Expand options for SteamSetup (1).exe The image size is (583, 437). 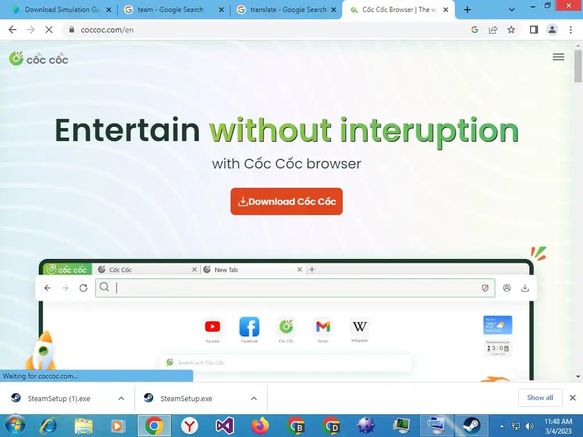(x=121, y=398)
